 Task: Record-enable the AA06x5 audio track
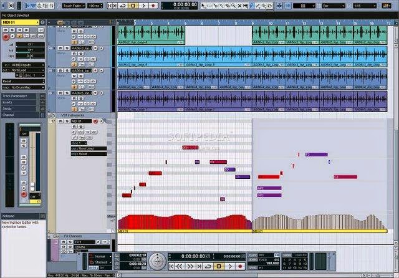[95, 93]
